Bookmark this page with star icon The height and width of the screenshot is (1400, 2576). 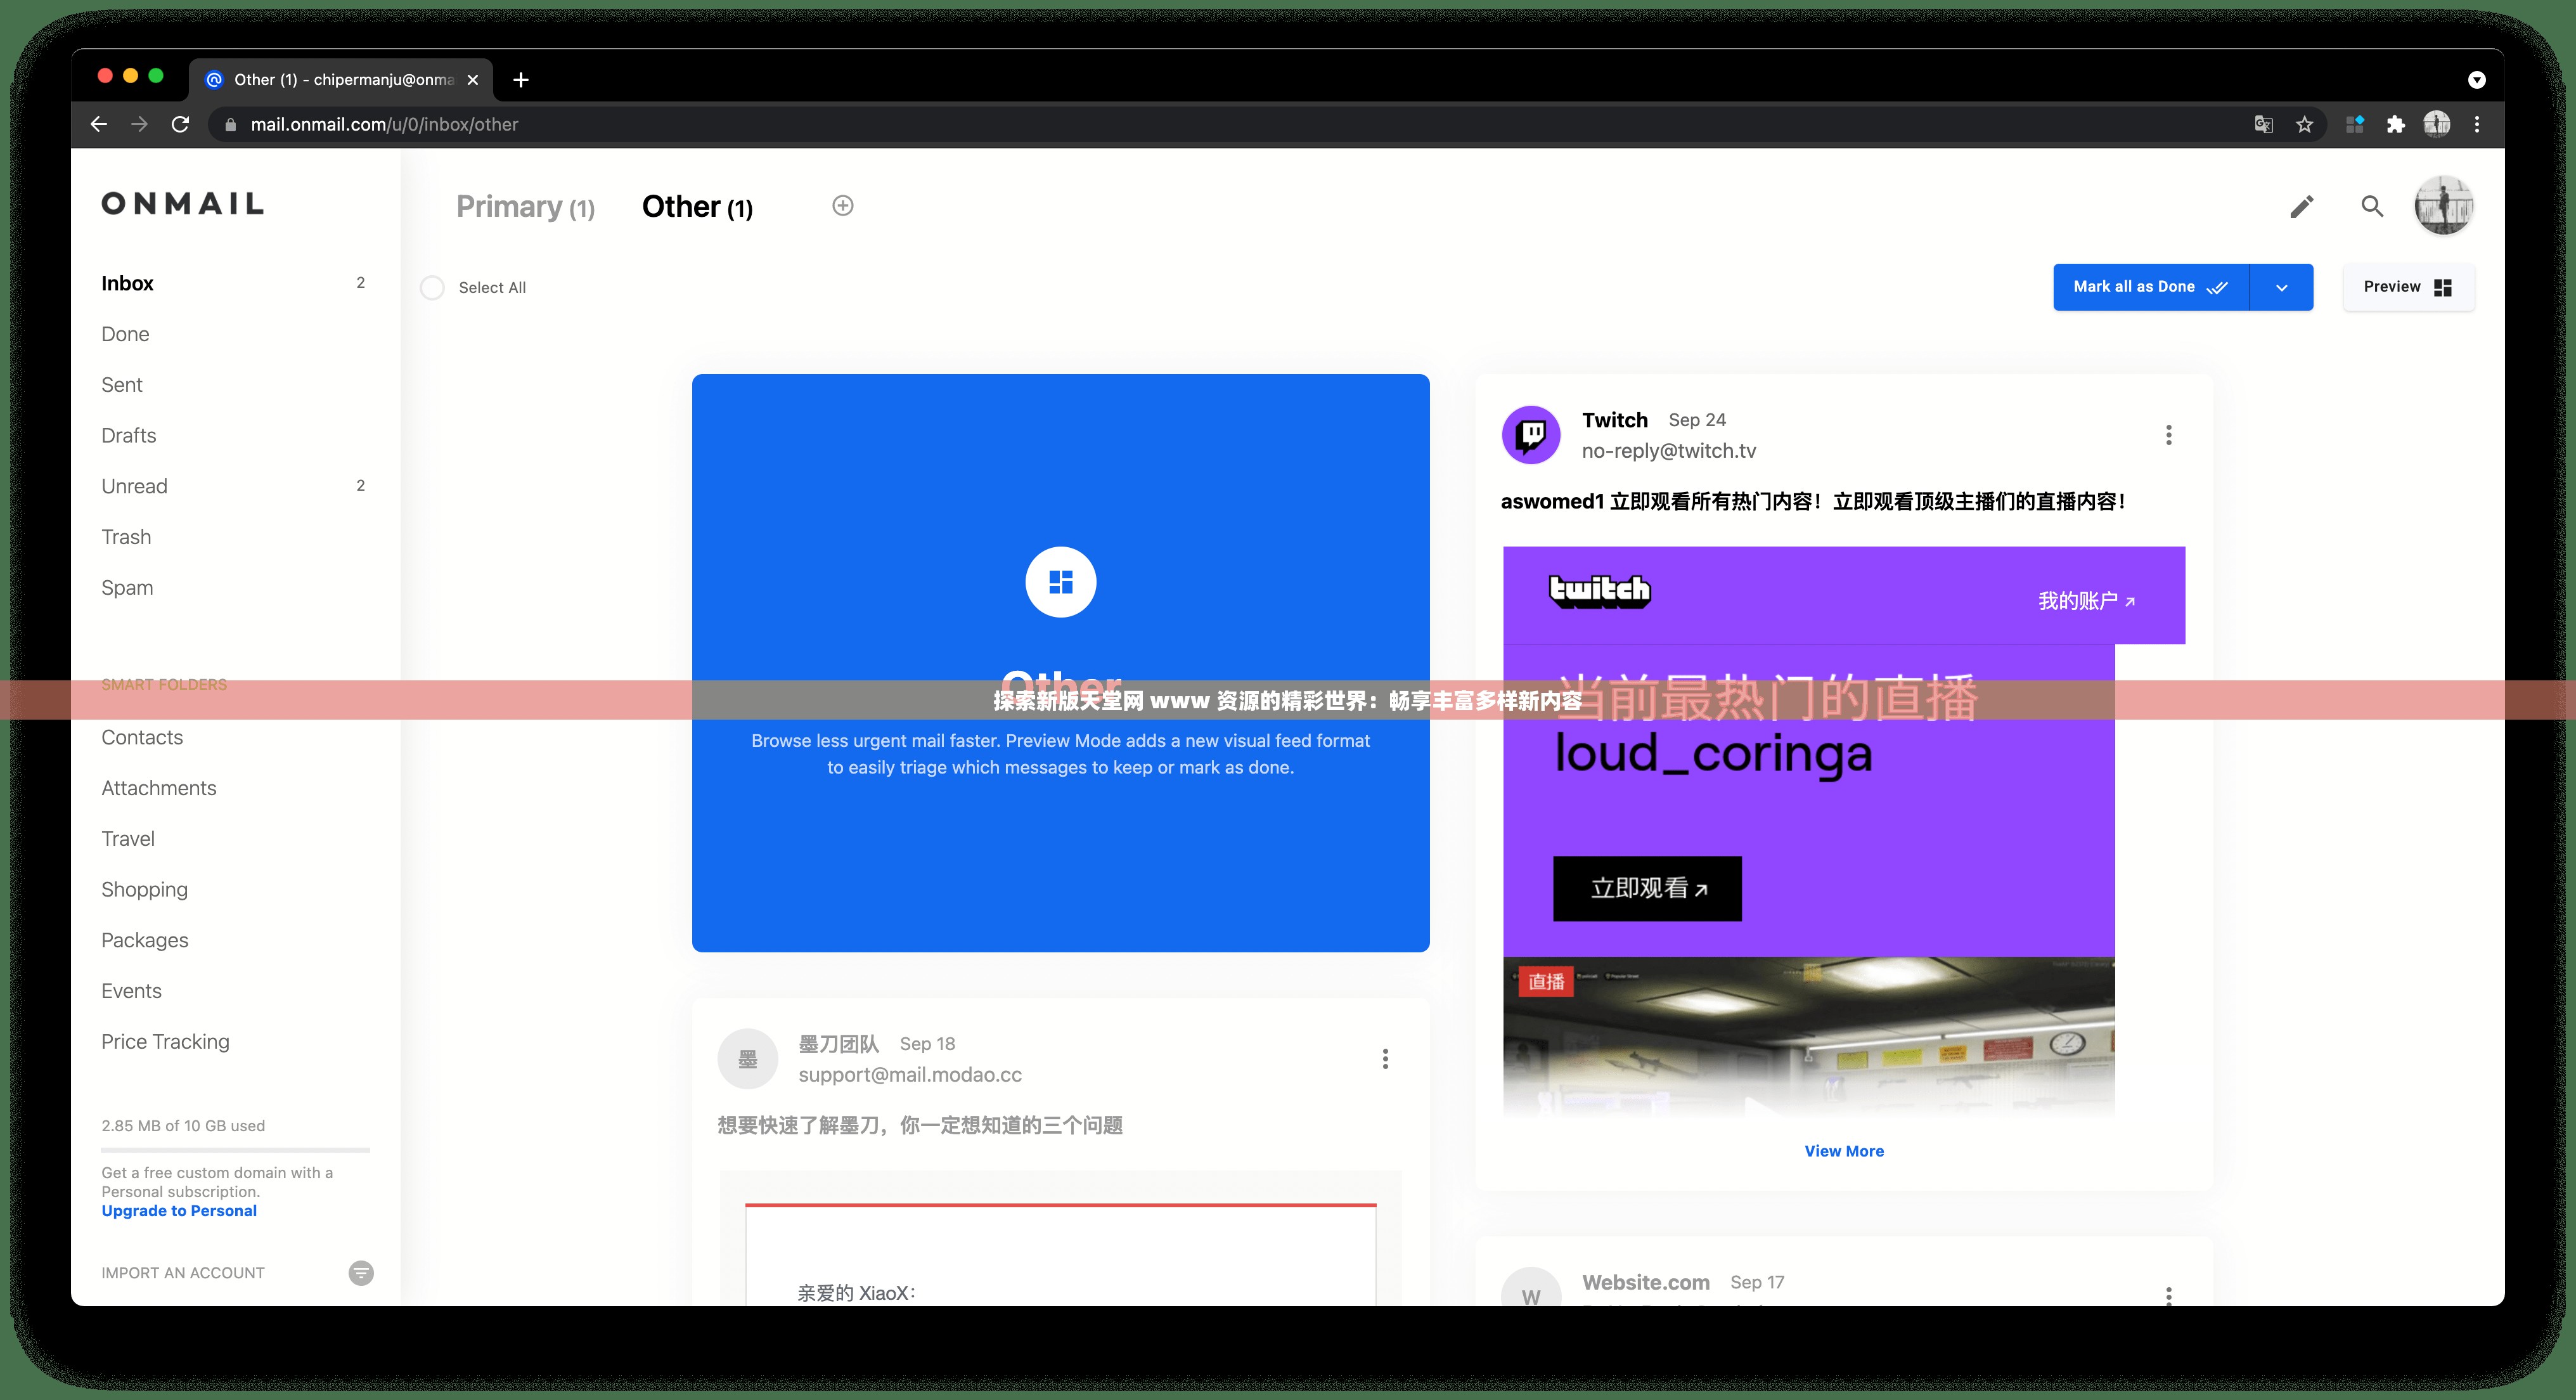coord(2305,125)
